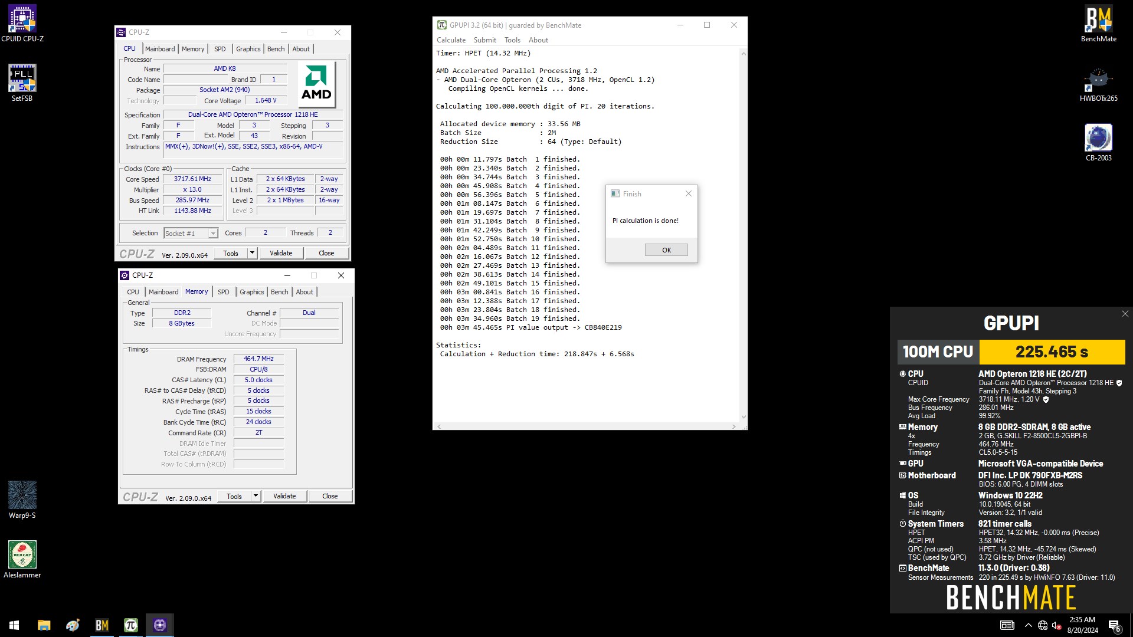Screen dimensions: 1133x637
Task: Click the GPUPI taskbar icon
Action: [x=130, y=625]
